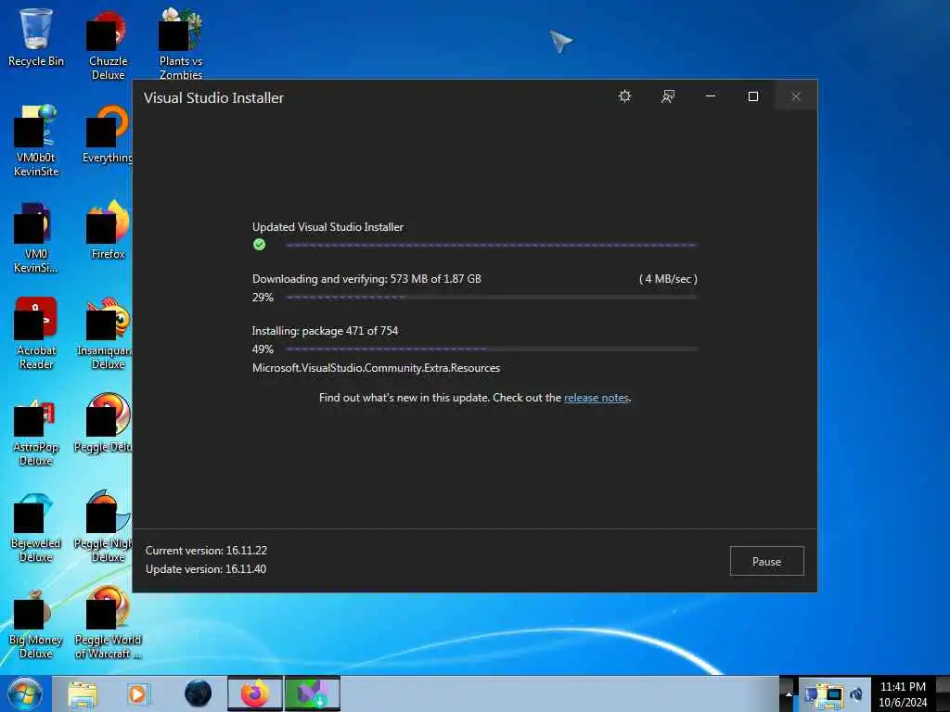This screenshot has width=950, height=712.
Task: Select the VM0b0t KevinSite desktop icon
Action: pos(36,141)
